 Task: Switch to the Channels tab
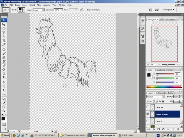pyautogui.click(x=162, y=93)
